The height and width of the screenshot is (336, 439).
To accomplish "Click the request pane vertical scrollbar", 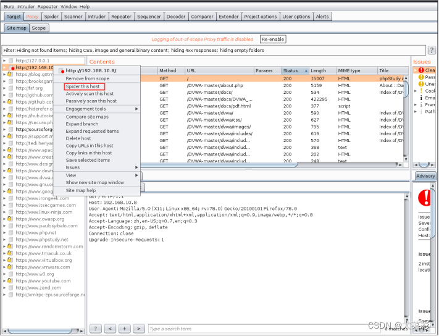I will (x=407, y=258).
